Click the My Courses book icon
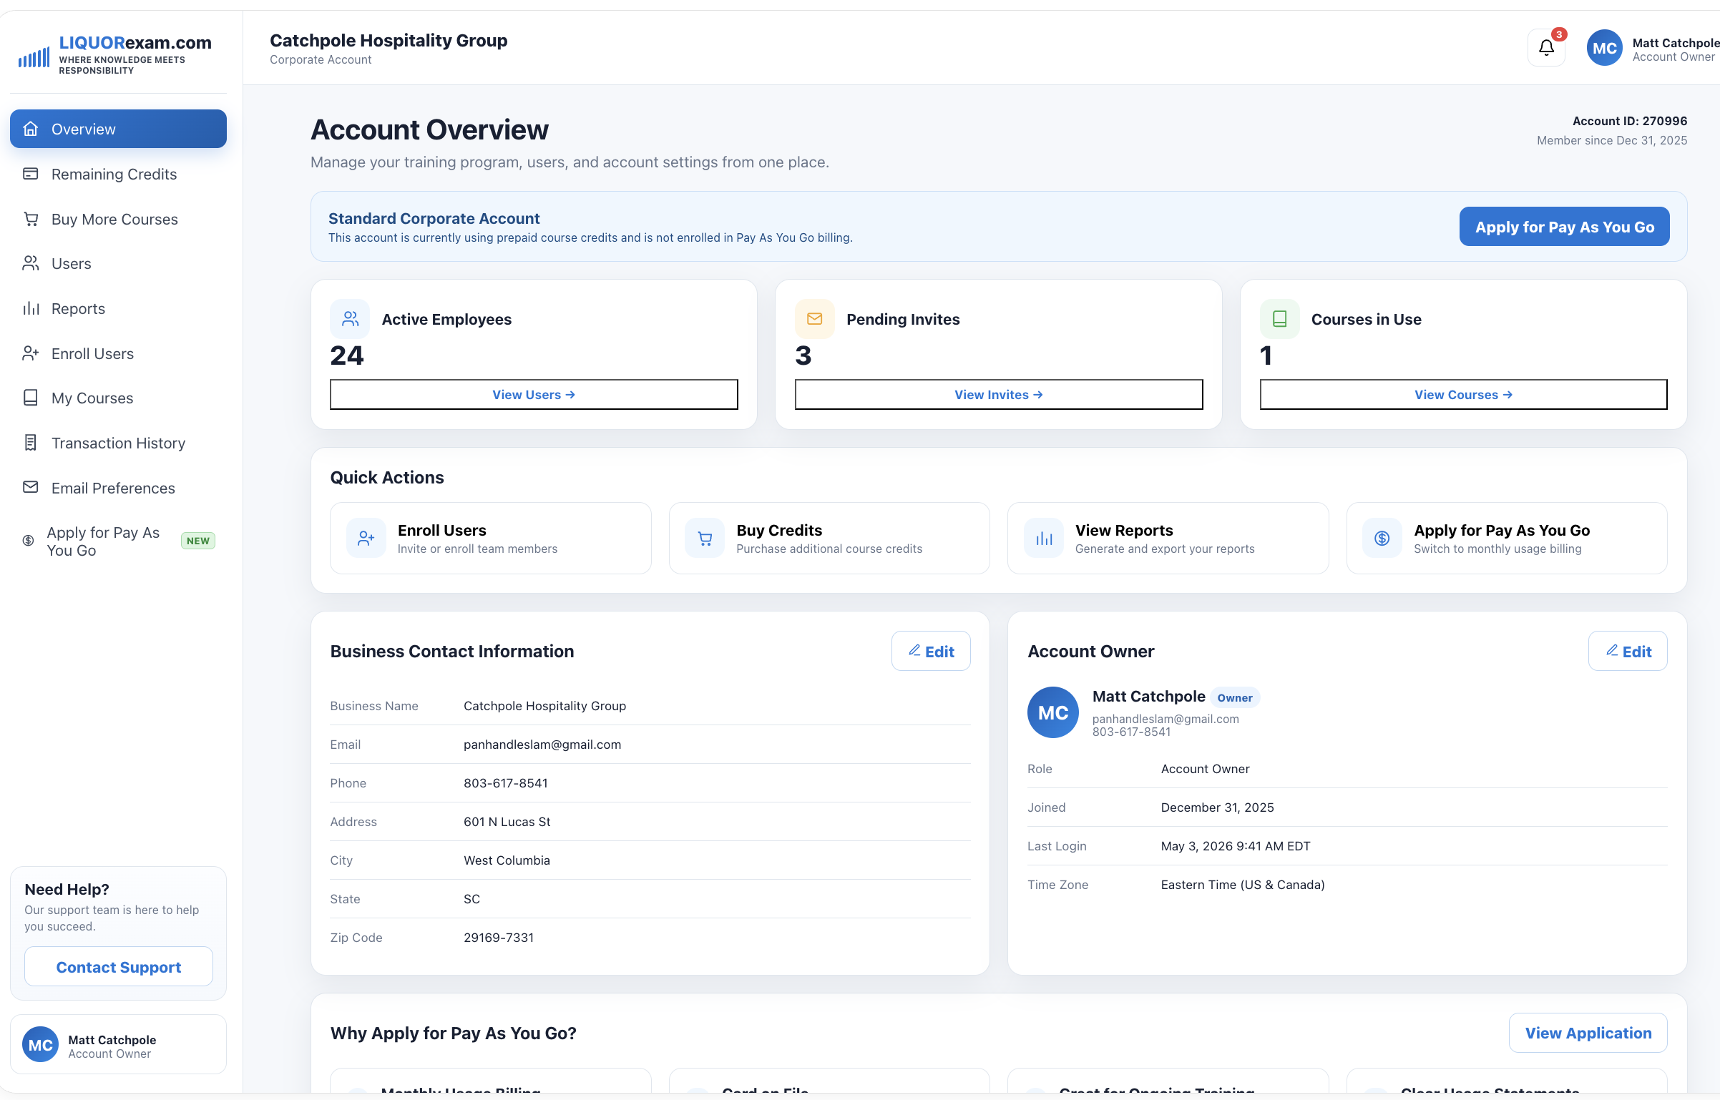This screenshot has height=1100, width=1720. pos(31,398)
